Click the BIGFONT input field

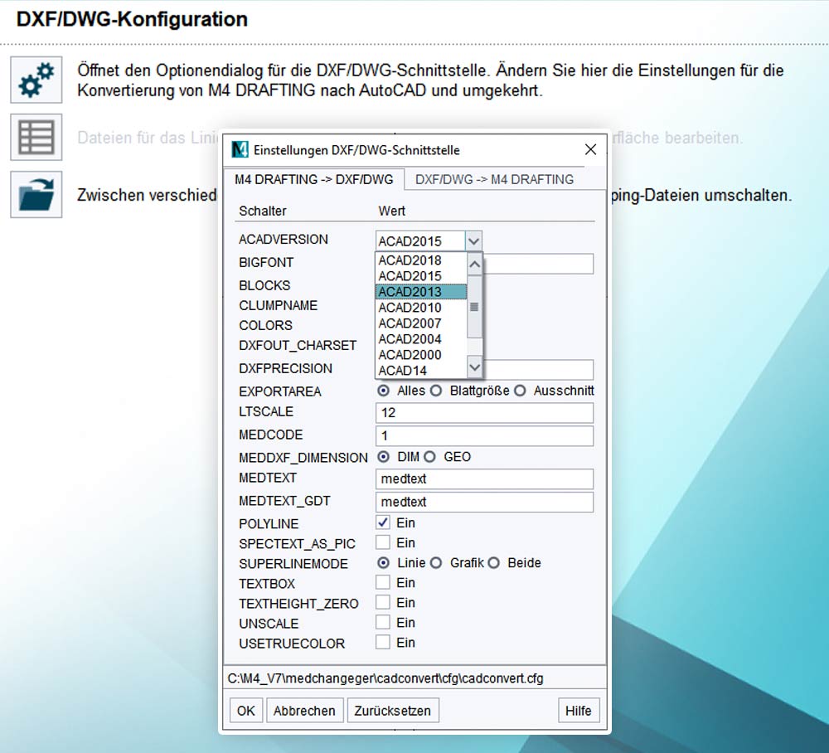coord(538,264)
